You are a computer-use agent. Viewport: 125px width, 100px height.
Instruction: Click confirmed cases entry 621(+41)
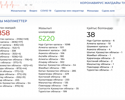click(28, 65)
